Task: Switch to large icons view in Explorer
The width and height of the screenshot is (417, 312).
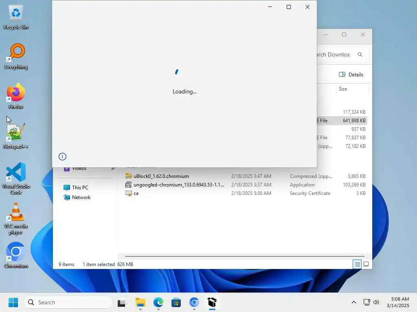Action: [366, 264]
